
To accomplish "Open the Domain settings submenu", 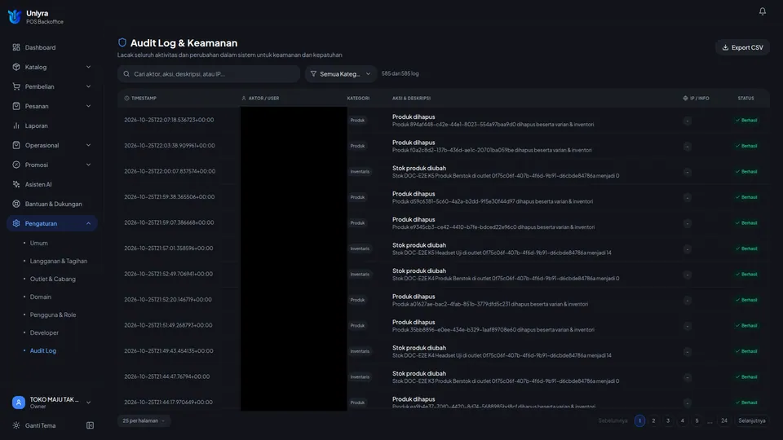I will (x=41, y=297).
